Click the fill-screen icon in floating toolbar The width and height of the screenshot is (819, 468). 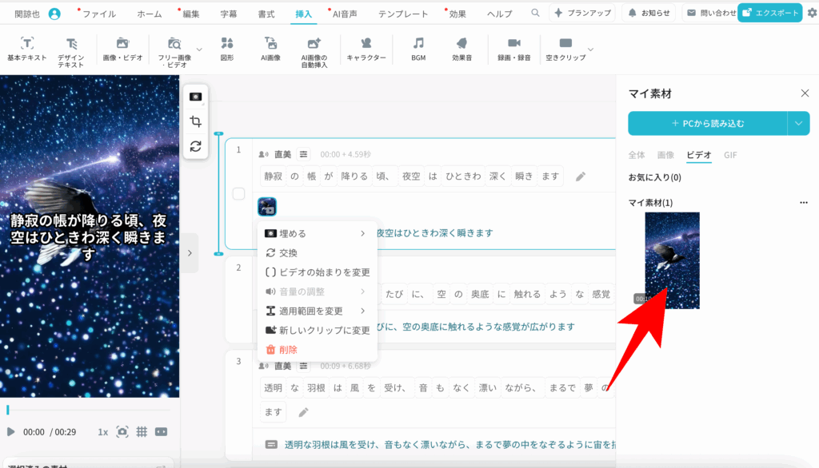click(x=196, y=97)
